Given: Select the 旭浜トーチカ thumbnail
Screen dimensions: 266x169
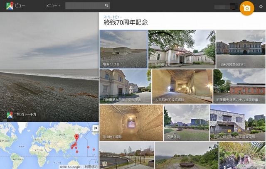Looking at the screenshot, I should click(123, 49).
